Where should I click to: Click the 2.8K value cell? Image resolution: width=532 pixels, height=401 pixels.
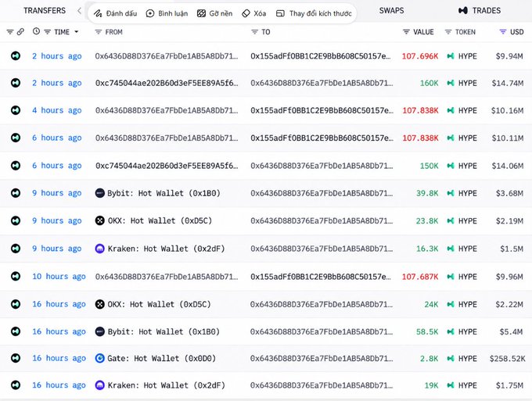[430, 358]
